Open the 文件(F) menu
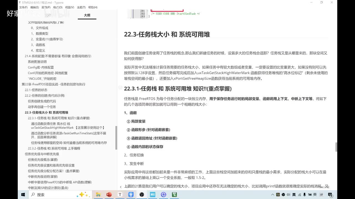355x199 pixels. pos(23,7)
